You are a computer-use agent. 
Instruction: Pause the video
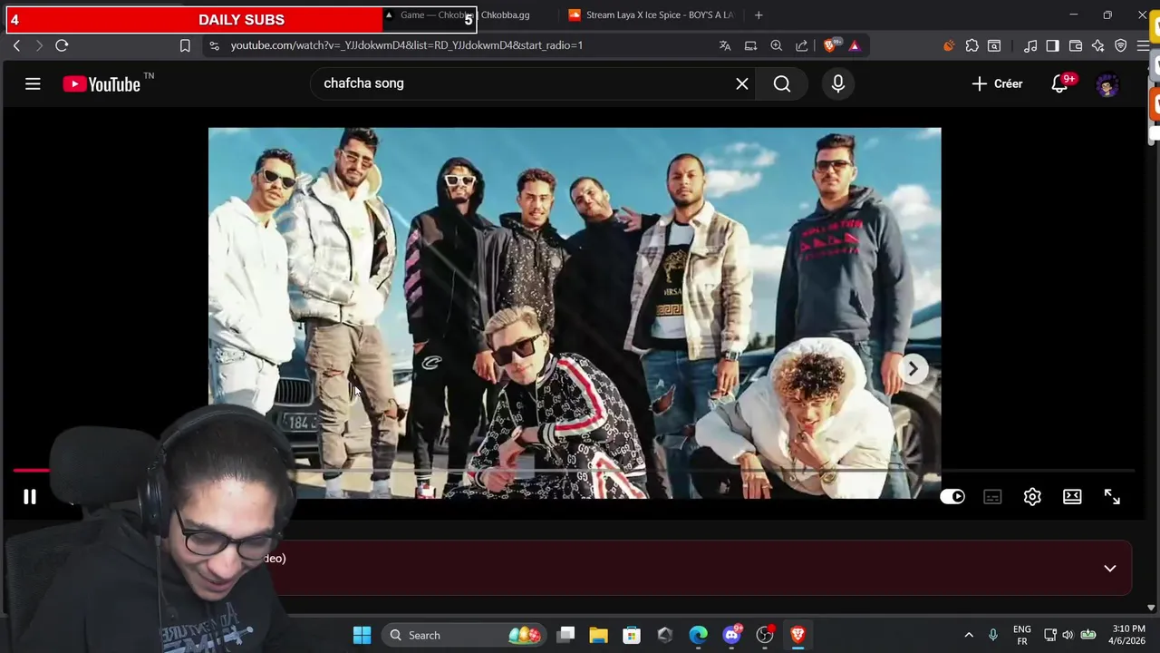coord(30,497)
